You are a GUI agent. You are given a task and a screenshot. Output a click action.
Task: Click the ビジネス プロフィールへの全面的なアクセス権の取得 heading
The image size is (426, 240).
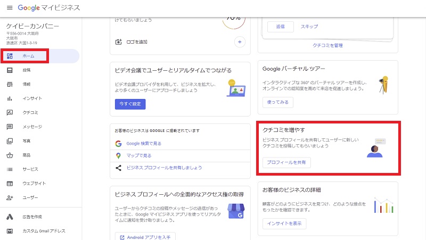click(179, 194)
